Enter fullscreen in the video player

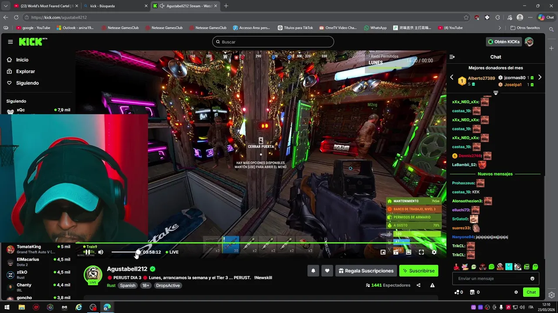pos(421,252)
